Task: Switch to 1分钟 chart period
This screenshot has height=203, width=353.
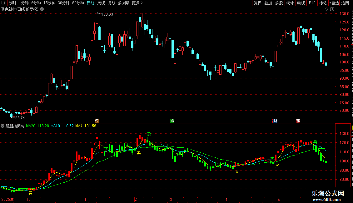Action: [x=24, y=3]
